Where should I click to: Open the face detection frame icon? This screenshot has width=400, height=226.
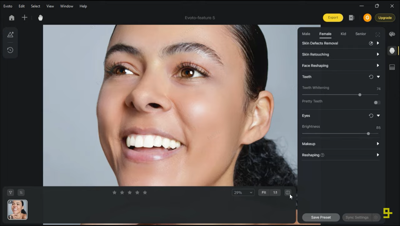point(378,34)
